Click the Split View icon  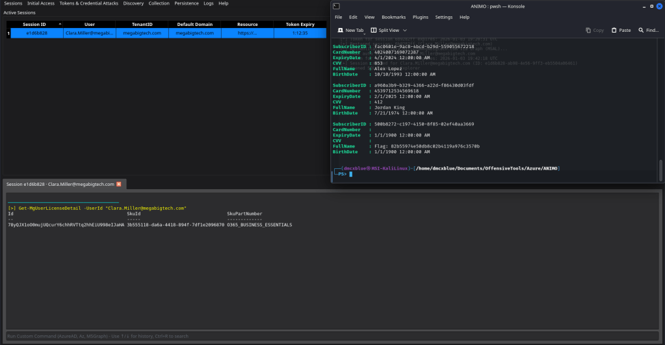tap(374, 30)
